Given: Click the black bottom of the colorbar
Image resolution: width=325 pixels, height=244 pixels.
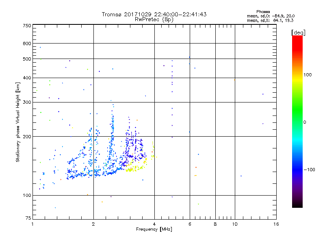Looking at the screenshot, I should coord(297,205).
